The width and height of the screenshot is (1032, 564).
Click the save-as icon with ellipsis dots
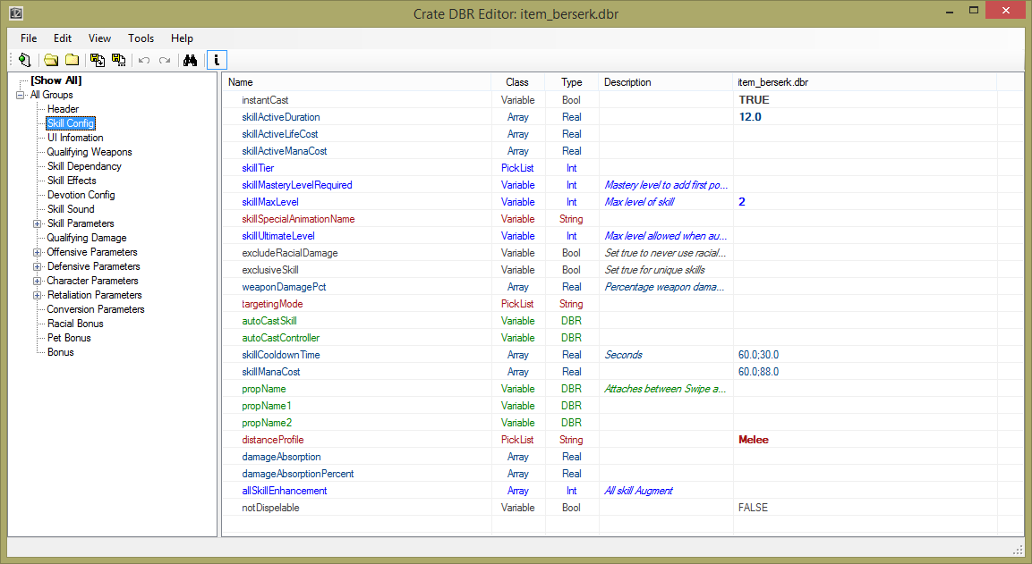tap(118, 60)
